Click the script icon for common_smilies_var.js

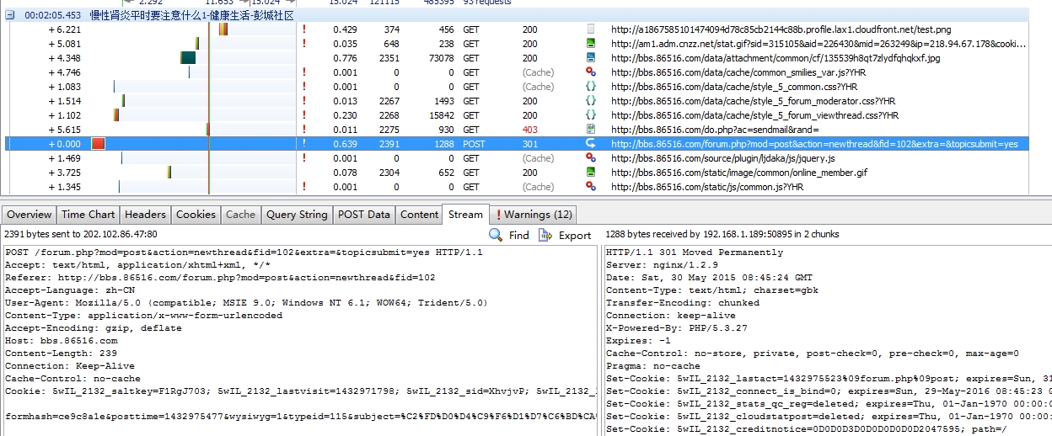(x=591, y=72)
